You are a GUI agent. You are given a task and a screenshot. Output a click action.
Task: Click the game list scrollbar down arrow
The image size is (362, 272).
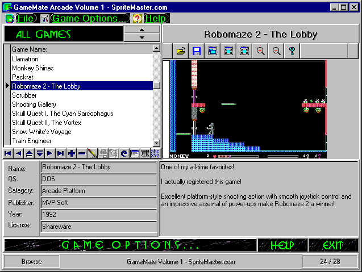pos(156,143)
